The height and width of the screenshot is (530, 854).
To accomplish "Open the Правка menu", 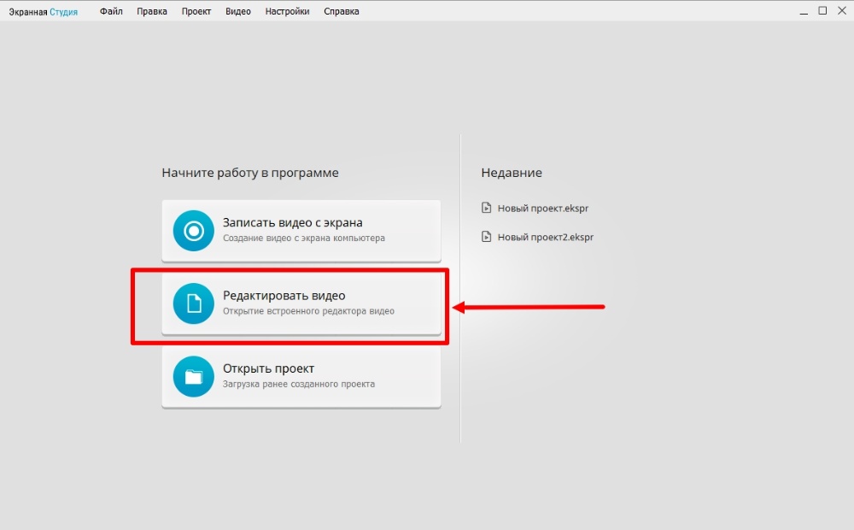I will click(x=152, y=12).
